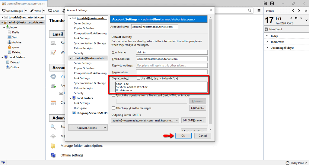Open Composition & Addressing under admin account
Viewport: 309px width, 165px height.
90,73
